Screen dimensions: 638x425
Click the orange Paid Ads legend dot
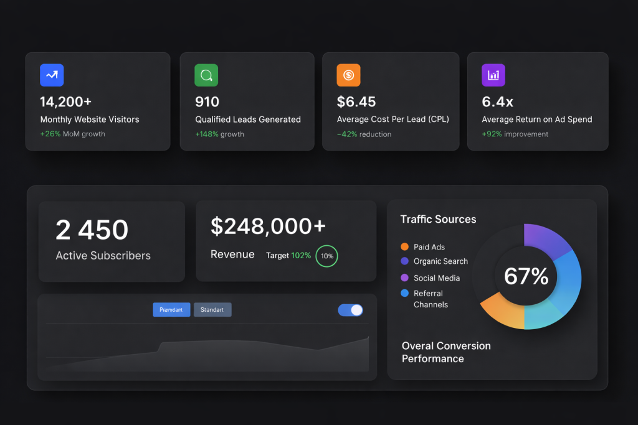pyautogui.click(x=405, y=247)
